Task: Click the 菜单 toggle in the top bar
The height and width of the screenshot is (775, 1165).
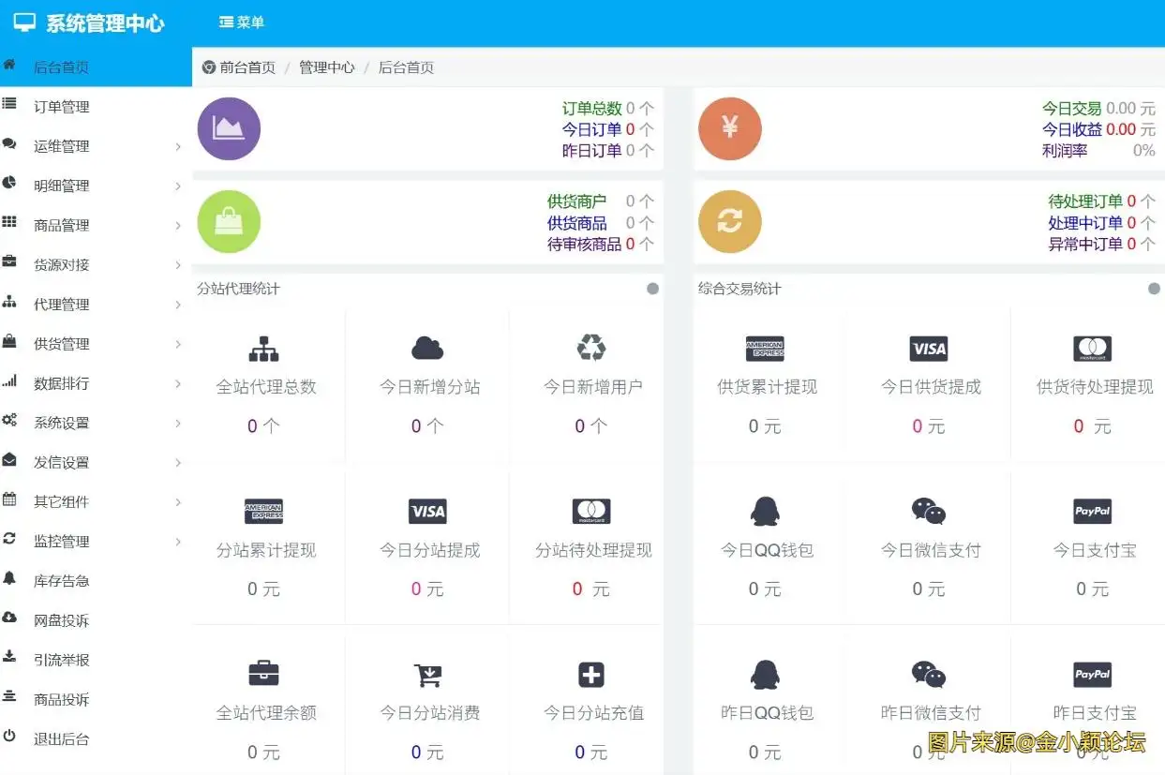Action: (242, 22)
